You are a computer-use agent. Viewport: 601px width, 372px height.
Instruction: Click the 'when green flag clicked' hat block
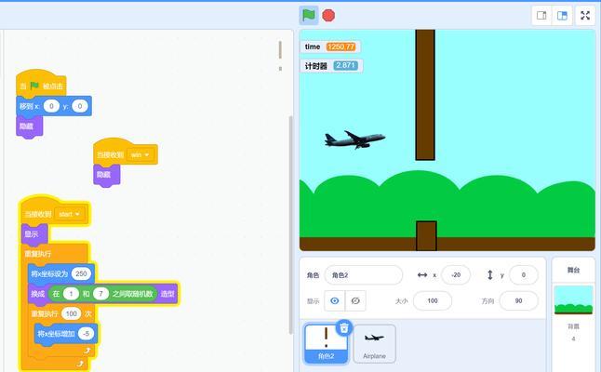[41, 84]
